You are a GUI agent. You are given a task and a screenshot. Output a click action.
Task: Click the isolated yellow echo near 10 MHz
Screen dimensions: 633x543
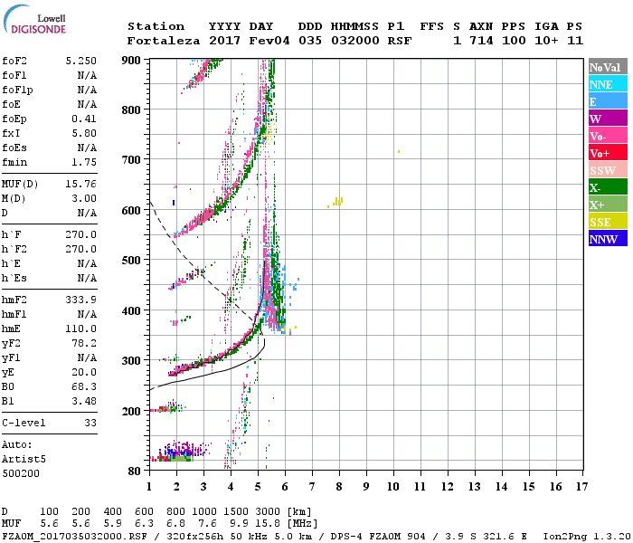tap(399, 151)
